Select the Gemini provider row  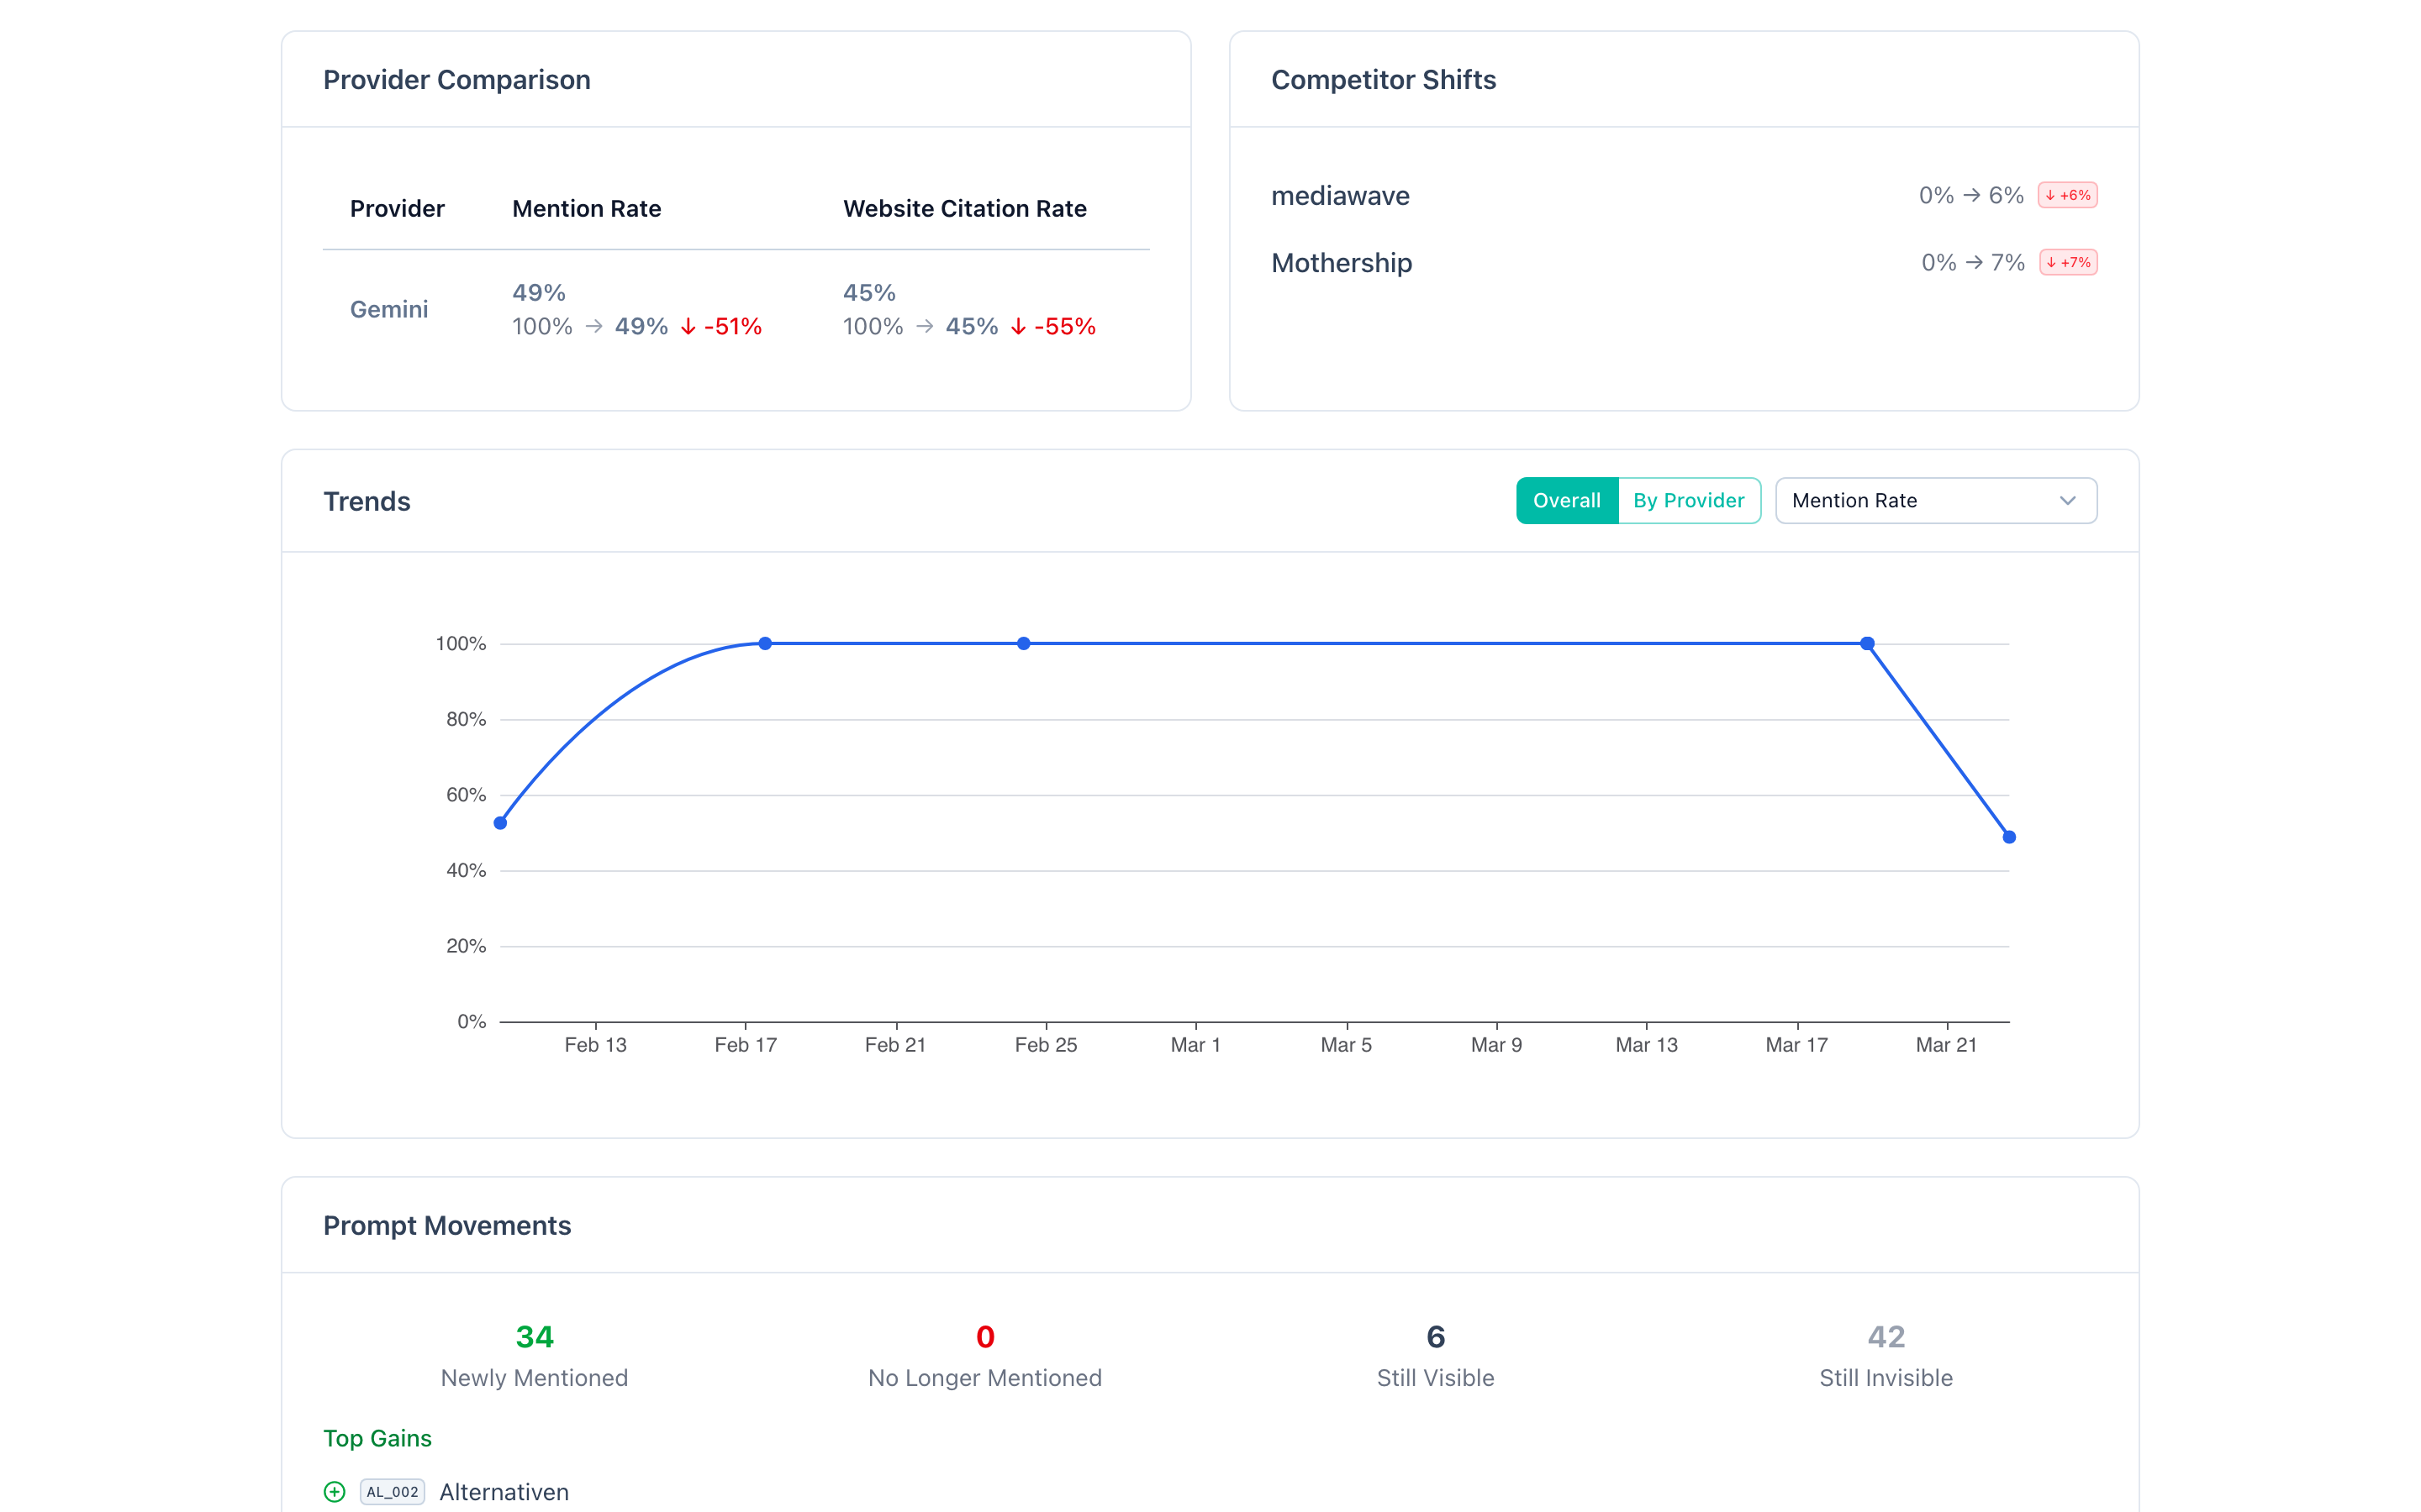388,309
